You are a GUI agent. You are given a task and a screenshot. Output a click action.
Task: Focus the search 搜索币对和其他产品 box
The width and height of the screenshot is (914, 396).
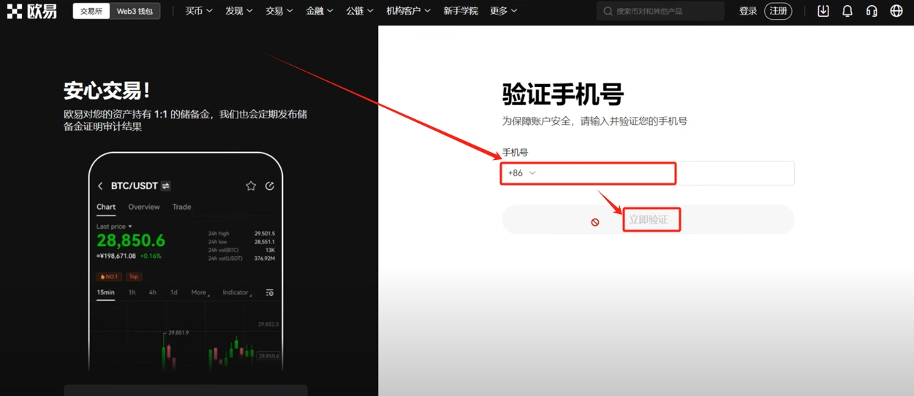[660, 11]
